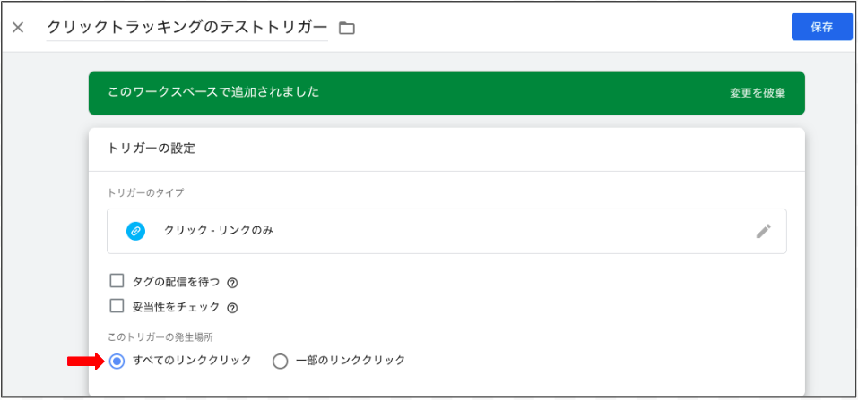Screen dimensions: 858x400
Task: Select the すべてのリンククリック radio button
Action: point(117,362)
